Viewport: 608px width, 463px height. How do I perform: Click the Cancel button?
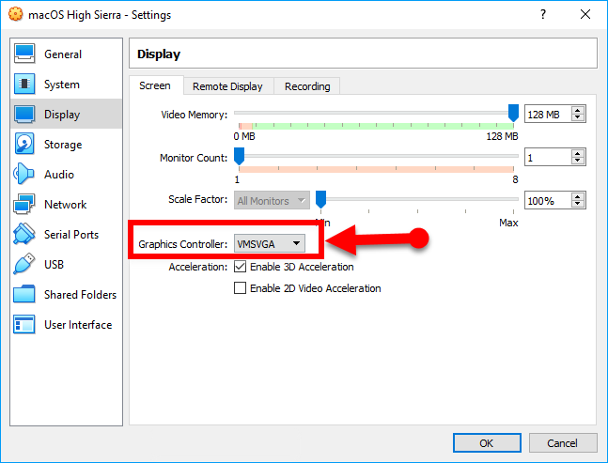tap(563, 442)
